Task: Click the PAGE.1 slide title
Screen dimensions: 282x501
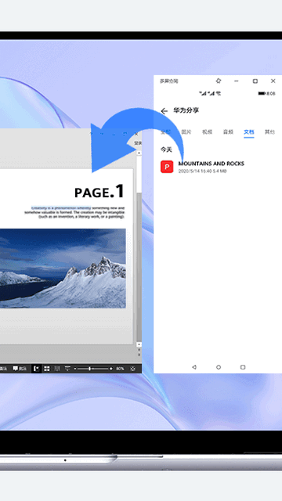Action: click(99, 191)
